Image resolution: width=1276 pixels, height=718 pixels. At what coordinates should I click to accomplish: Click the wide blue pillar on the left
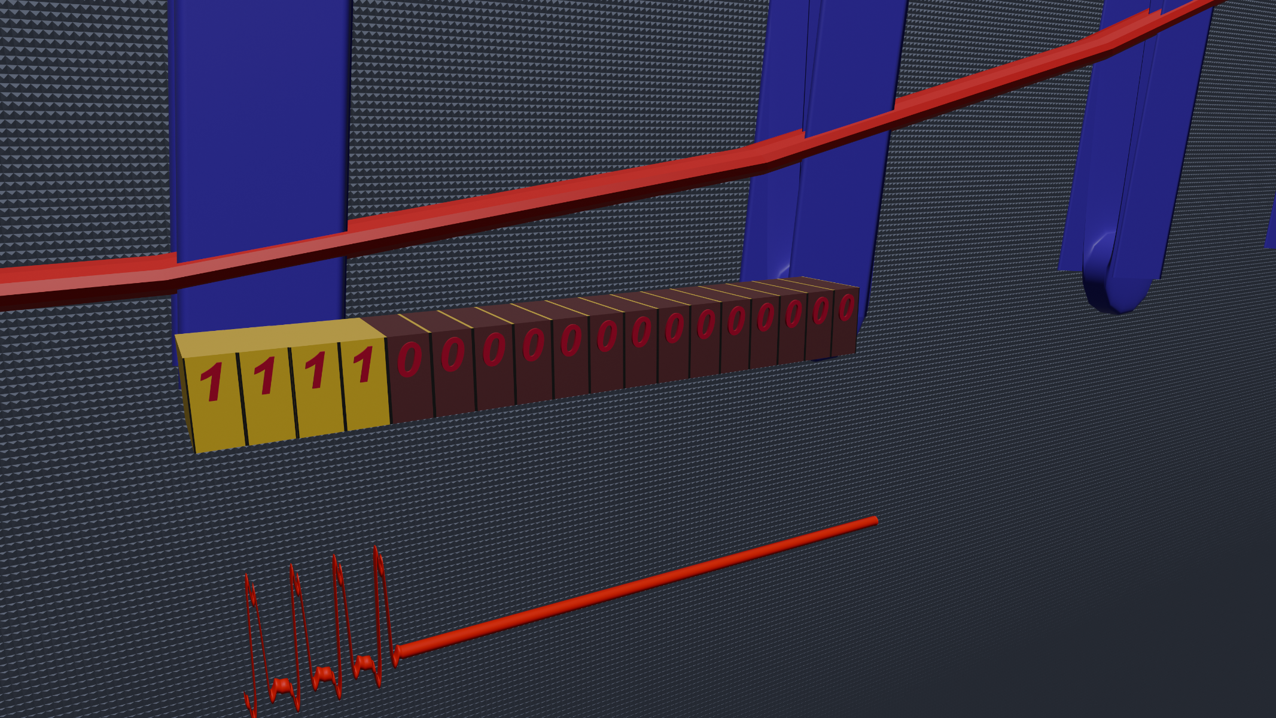(x=260, y=120)
